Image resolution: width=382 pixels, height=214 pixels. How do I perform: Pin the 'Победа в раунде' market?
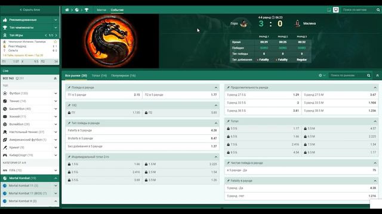coord(69,87)
